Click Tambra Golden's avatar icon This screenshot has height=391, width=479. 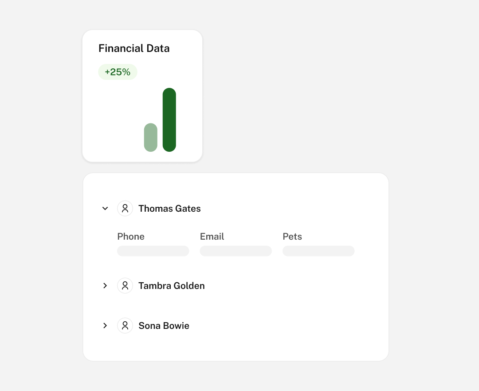(125, 286)
